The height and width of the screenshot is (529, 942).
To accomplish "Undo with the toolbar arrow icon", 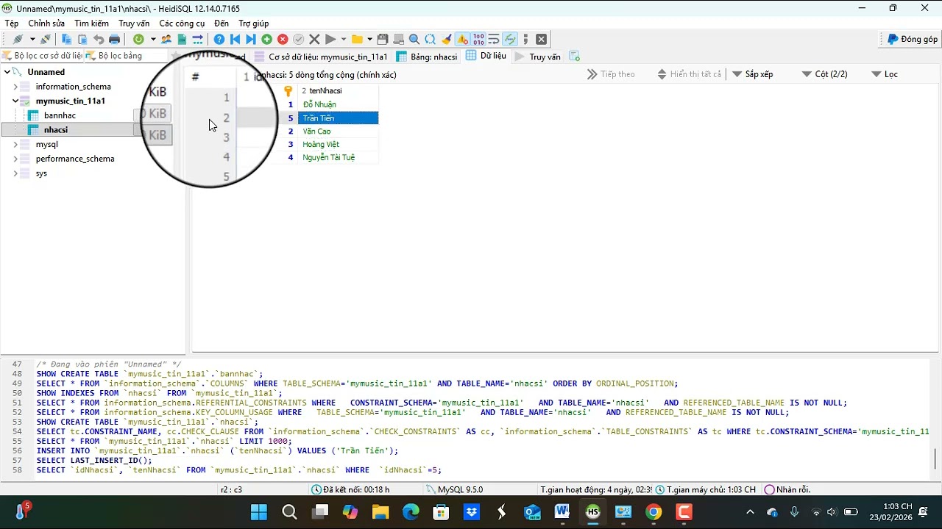I will tap(99, 39).
